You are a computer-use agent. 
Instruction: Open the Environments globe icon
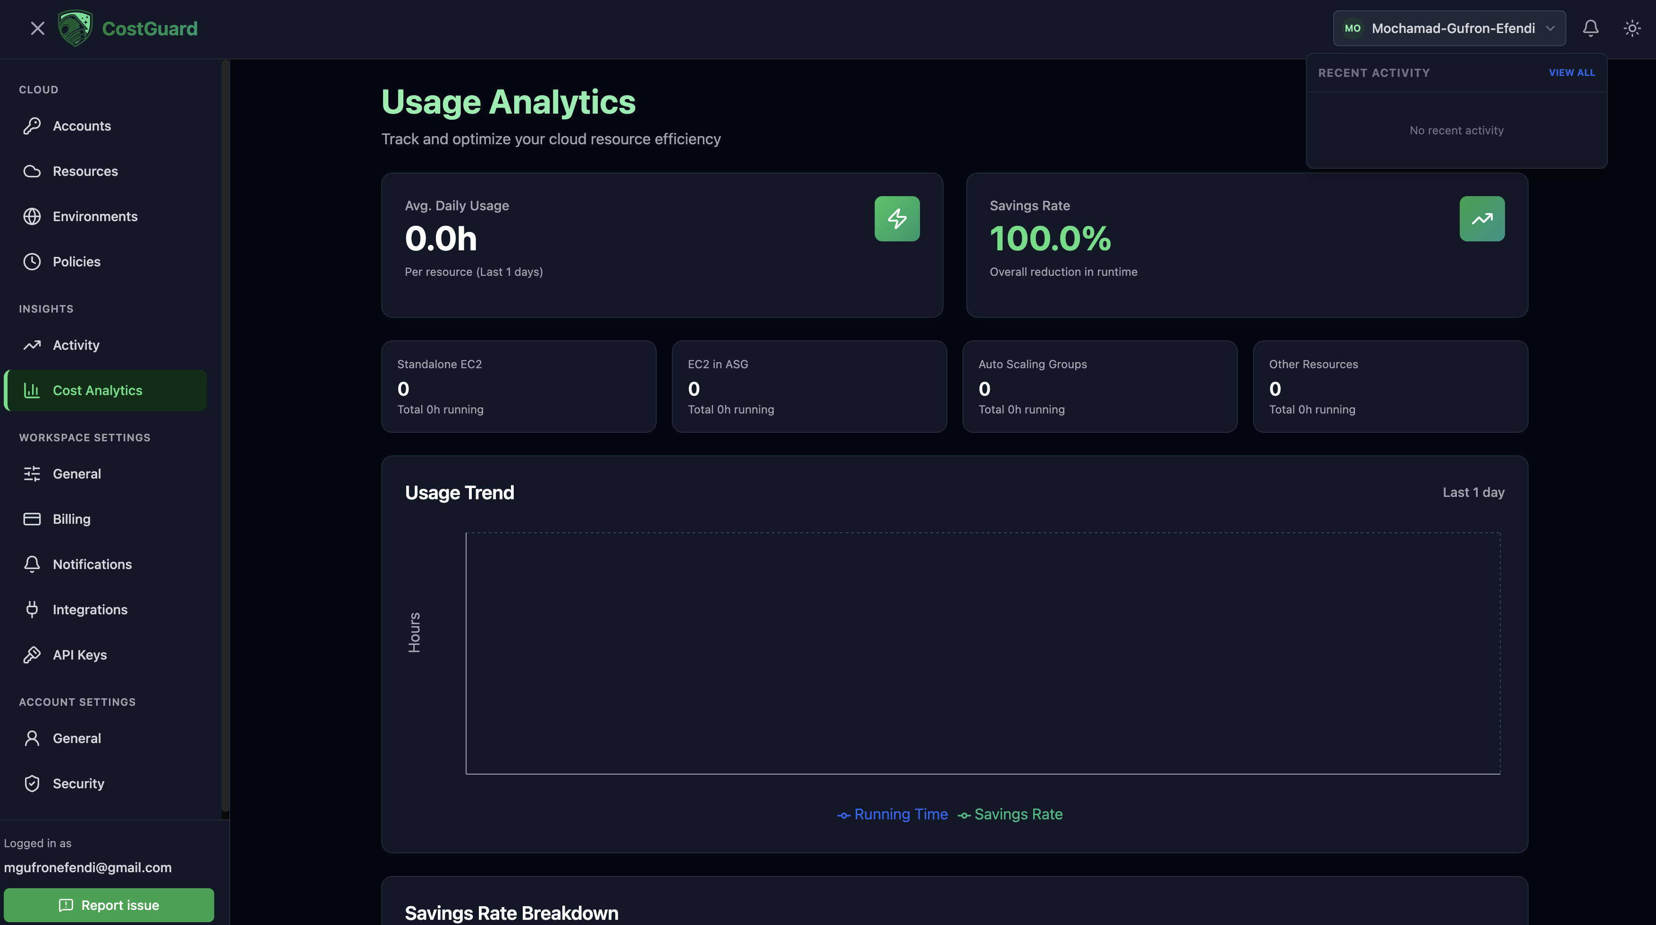tap(32, 216)
